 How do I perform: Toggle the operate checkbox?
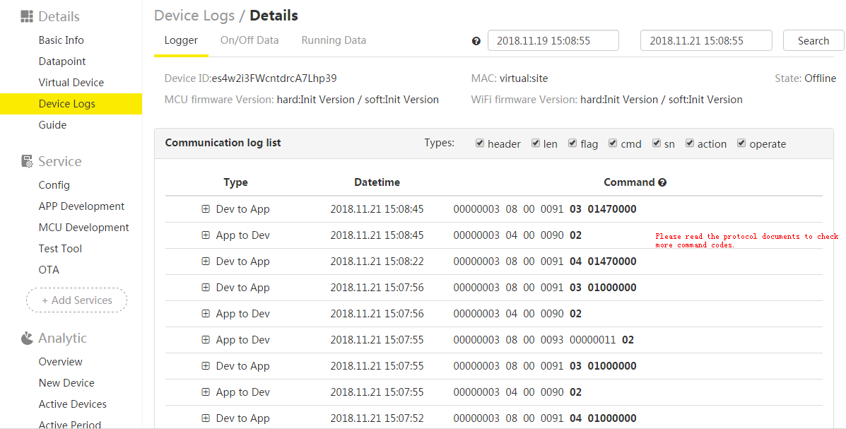pos(741,143)
